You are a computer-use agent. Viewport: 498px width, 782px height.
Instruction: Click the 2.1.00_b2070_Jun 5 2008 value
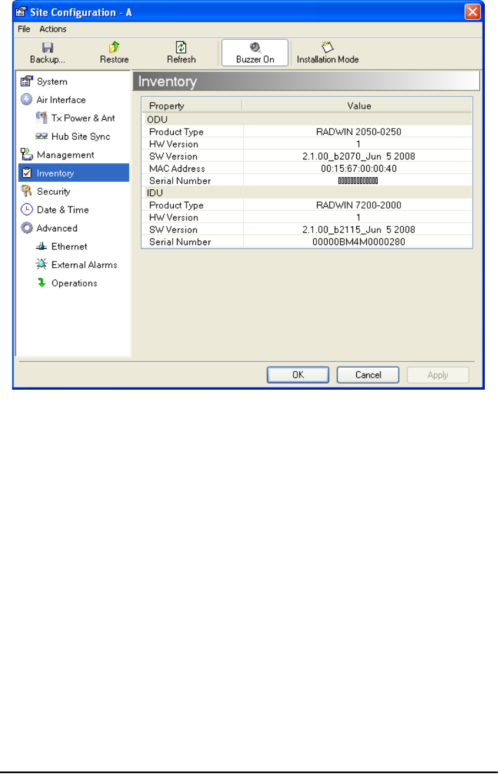pyautogui.click(x=358, y=156)
